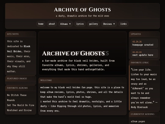Select the UPDATES panel heading

pos(136,34)
